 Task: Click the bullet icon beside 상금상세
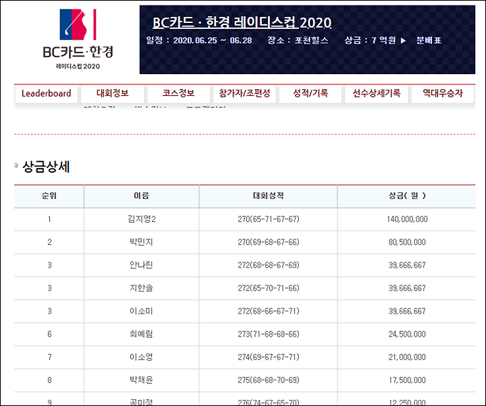coord(16,165)
